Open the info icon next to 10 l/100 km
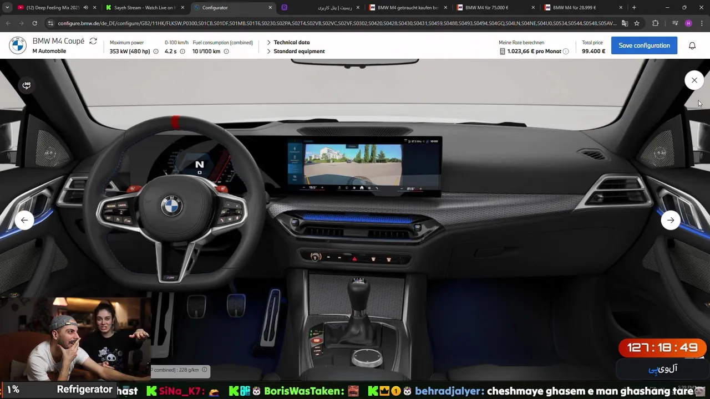 point(226,52)
